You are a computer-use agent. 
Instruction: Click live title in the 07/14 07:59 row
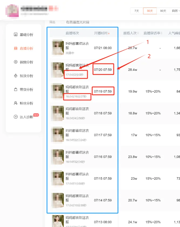(x=77, y=198)
